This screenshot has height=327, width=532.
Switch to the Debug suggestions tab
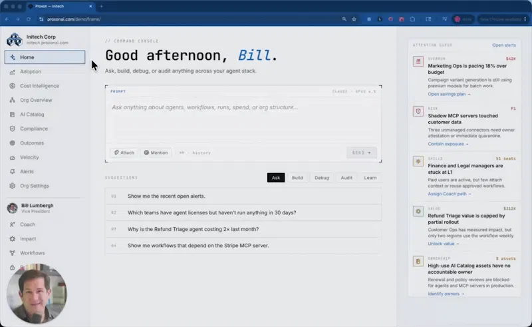click(322, 178)
